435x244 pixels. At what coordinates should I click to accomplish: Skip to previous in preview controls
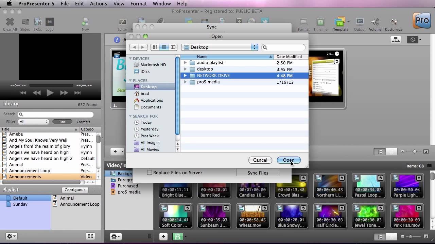(x=23, y=93)
